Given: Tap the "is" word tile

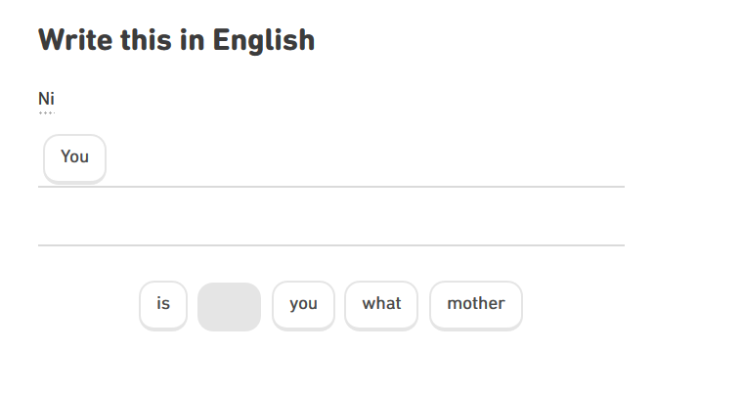Looking at the screenshot, I should click(x=163, y=304).
